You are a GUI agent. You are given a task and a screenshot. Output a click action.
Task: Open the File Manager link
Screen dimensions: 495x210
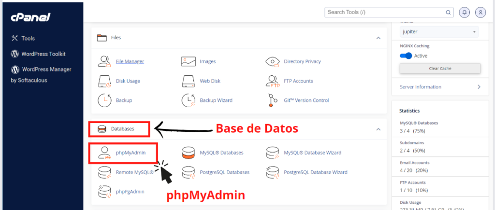[x=130, y=61]
